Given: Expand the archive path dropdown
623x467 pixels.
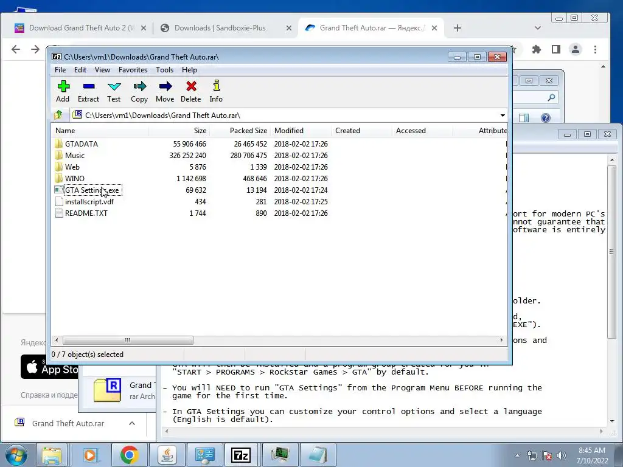Looking at the screenshot, I should point(503,115).
